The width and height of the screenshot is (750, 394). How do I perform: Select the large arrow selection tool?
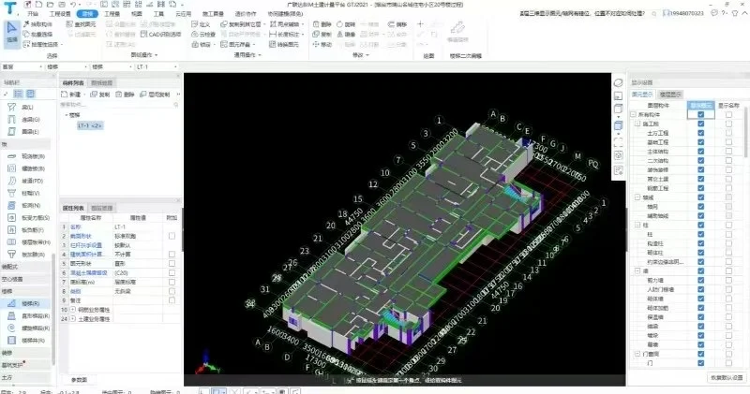click(12, 34)
